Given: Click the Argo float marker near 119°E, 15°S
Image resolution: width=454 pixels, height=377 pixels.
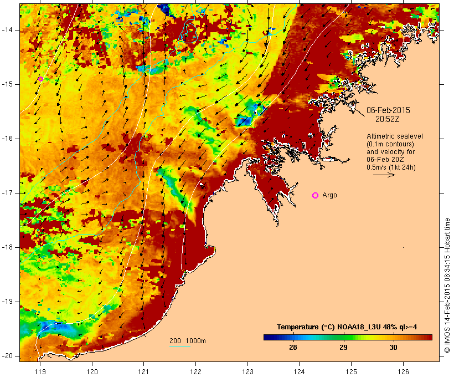Looking at the screenshot, I should tap(40, 79).
